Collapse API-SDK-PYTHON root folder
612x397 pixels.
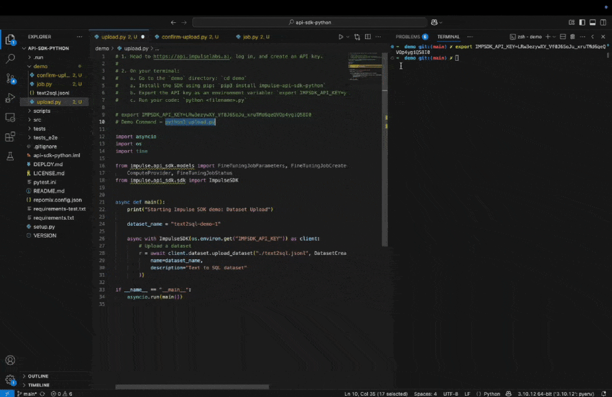click(x=48, y=48)
